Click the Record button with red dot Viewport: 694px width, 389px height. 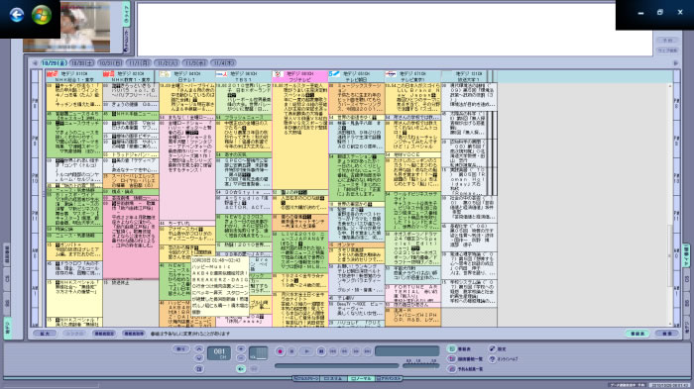click(280, 351)
